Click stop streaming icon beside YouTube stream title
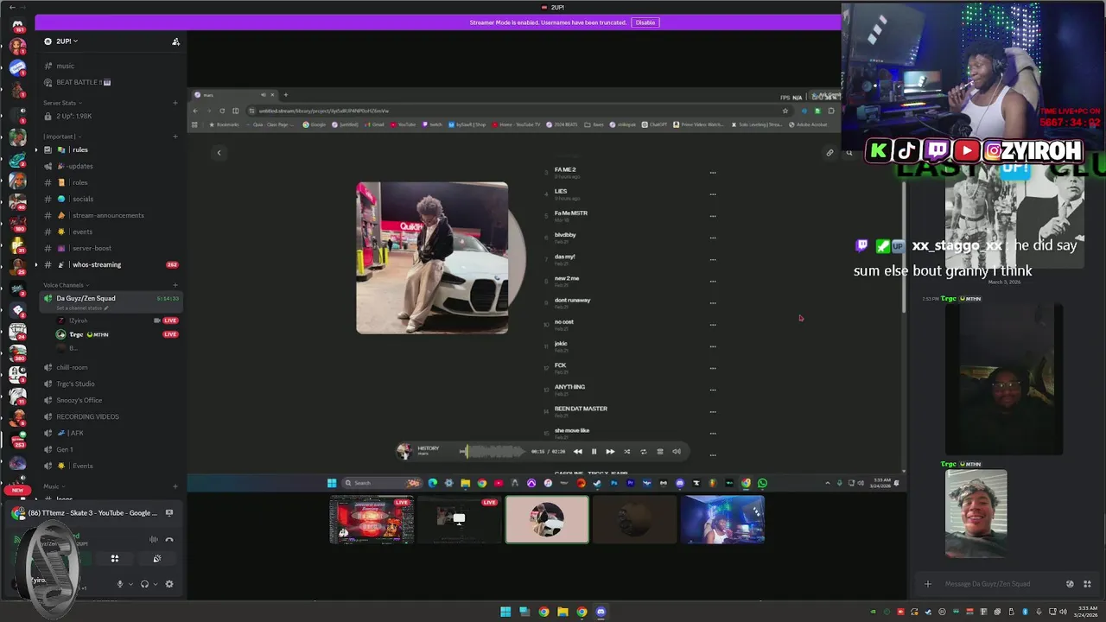The height and width of the screenshot is (622, 1106). tap(169, 513)
